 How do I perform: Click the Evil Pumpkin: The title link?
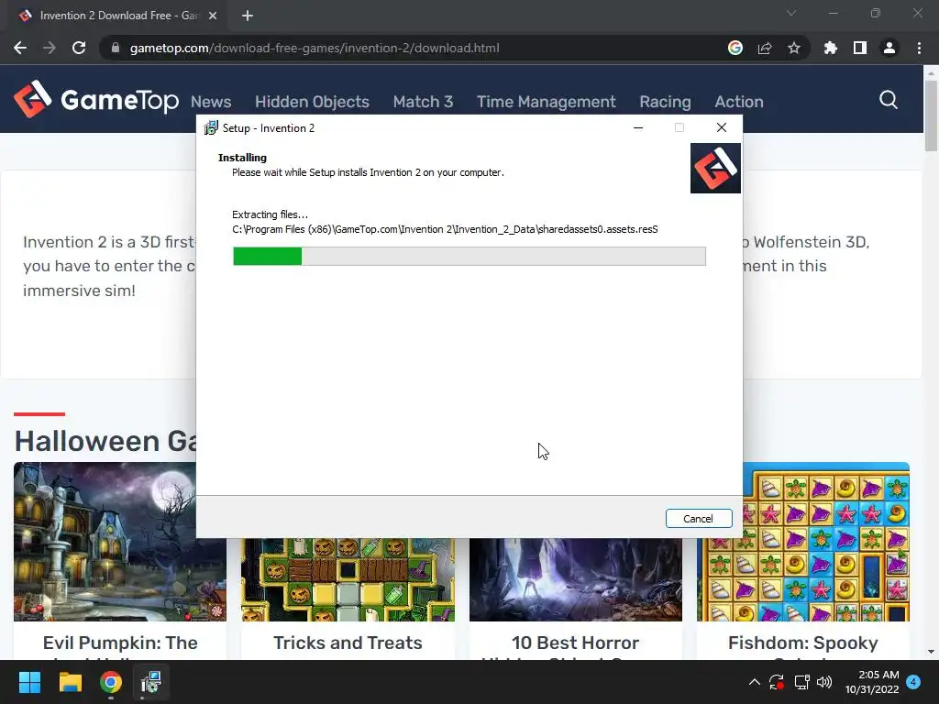(x=120, y=643)
